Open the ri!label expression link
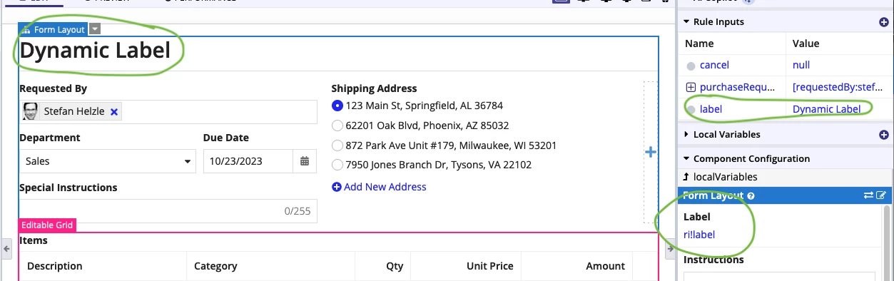The image size is (894, 281). tap(699, 235)
